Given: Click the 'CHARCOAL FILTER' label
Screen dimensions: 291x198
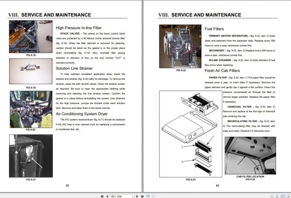Looking at the screenshot, I should pyautogui.click(x=240, y=107).
